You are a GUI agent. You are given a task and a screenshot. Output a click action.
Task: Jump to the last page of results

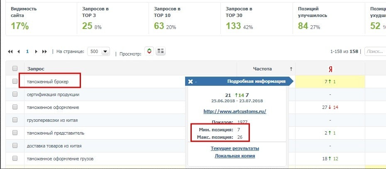(x=45, y=52)
